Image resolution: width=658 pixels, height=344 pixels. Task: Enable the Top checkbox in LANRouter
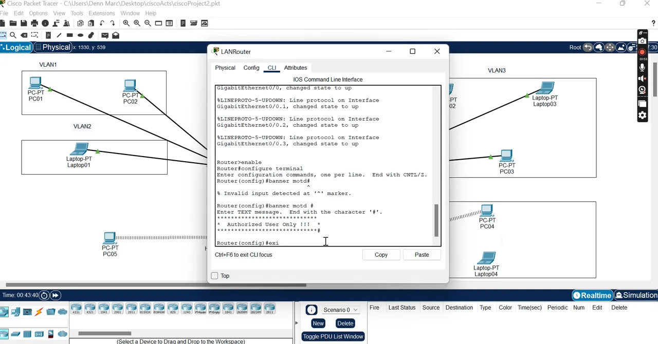215,276
